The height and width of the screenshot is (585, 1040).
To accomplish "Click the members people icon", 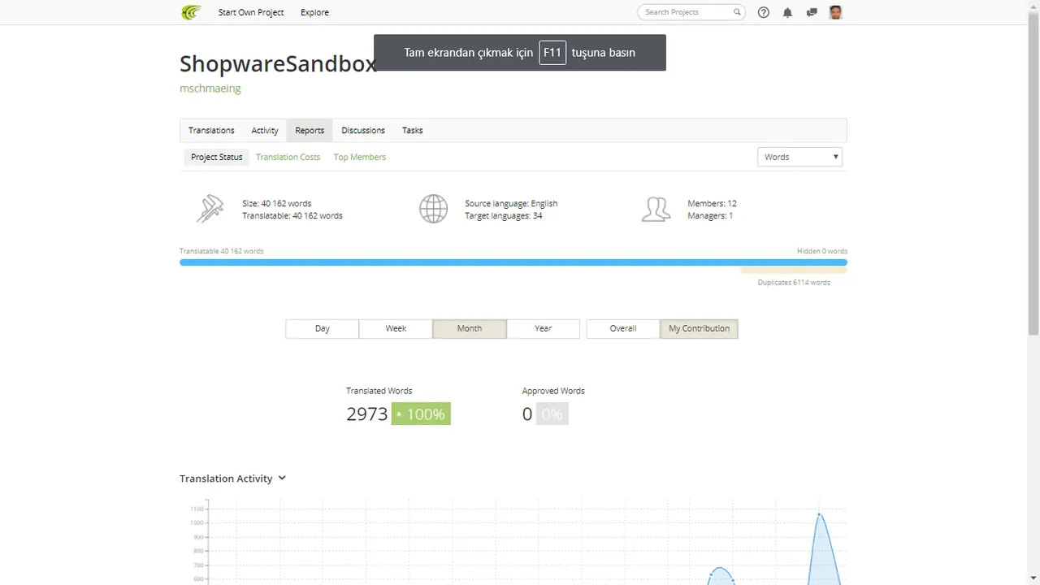I will pyautogui.click(x=656, y=209).
